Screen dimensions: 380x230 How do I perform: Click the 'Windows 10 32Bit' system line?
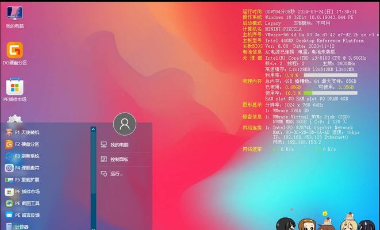coord(309,17)
